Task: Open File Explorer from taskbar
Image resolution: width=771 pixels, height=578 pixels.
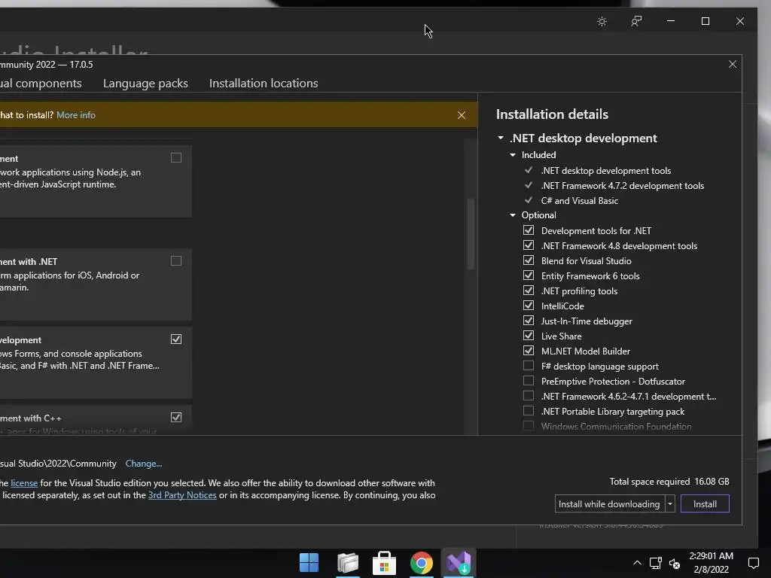Action: pyautogui.click(x=348, y=563)
